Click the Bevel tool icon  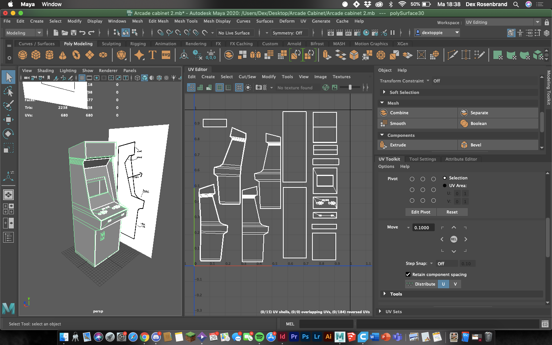[x=464, y=145]
